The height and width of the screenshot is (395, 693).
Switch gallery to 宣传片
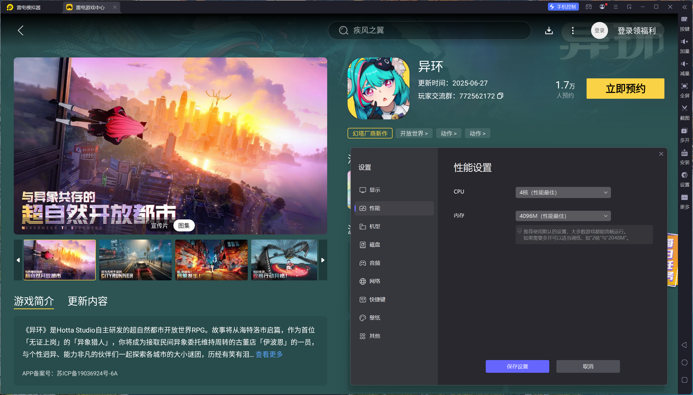coord(159,226)
